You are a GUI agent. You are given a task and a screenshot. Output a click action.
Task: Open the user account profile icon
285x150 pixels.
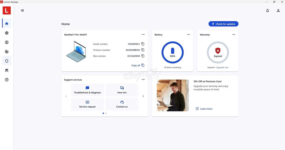[278, 11]
